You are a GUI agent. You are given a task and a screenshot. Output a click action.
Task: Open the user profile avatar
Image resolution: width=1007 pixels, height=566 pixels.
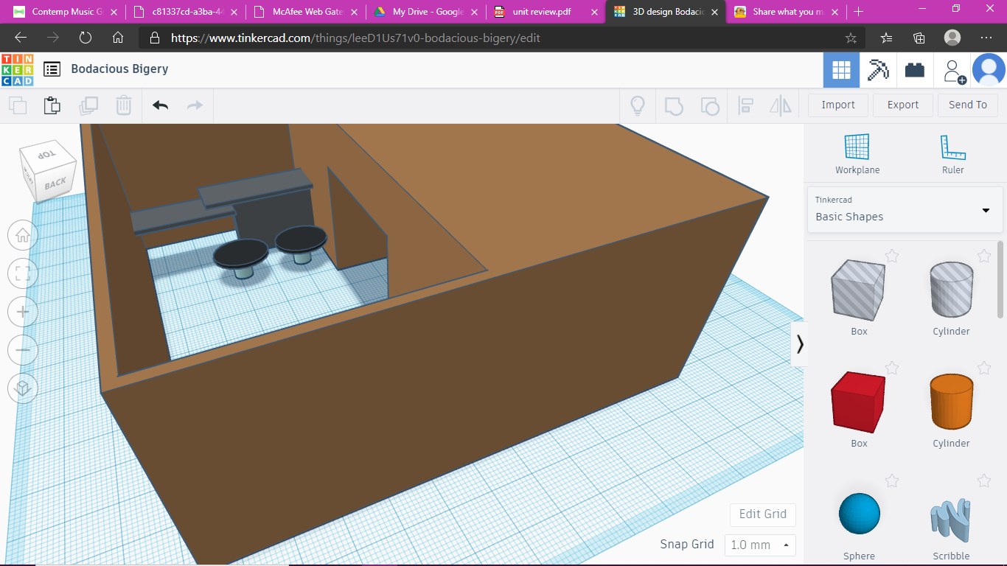point(989,70)
